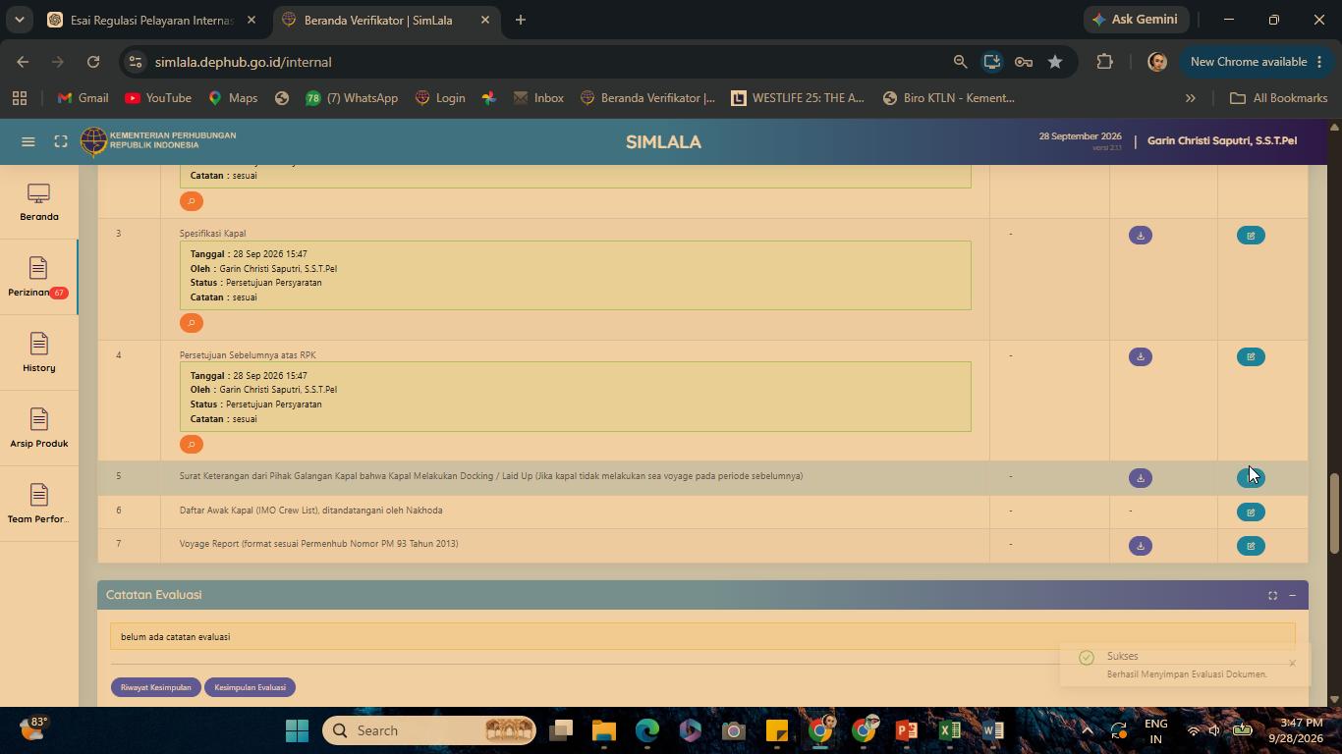The image size is (1342, 754).
Task: Open the Perizinan sidebar item
Action: (x=38, y=278)
